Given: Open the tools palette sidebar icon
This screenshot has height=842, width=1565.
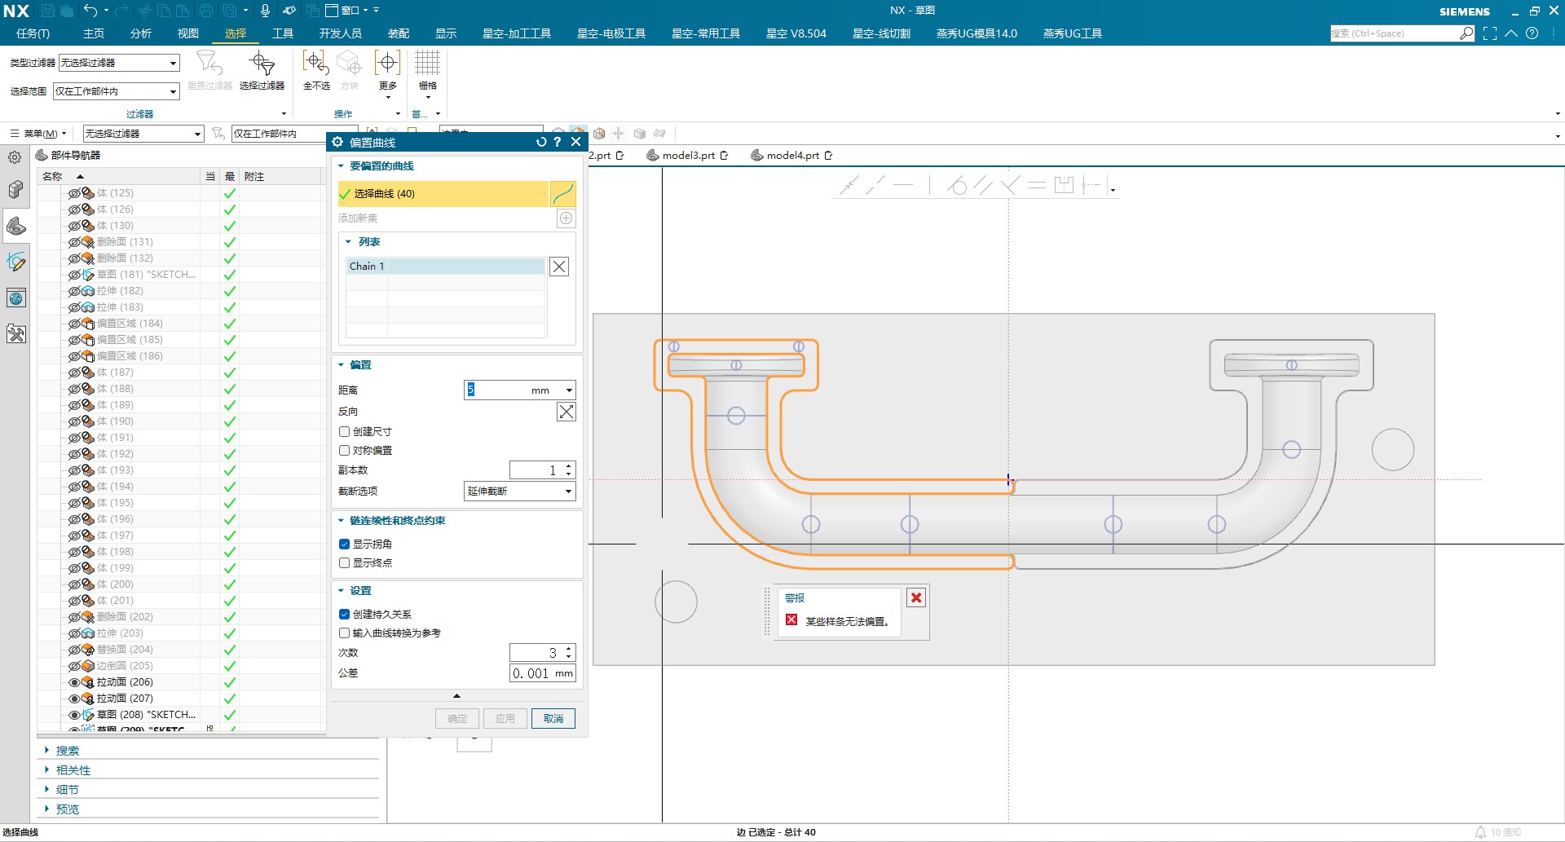Looking at the screenshot, I should click(15, 333).
